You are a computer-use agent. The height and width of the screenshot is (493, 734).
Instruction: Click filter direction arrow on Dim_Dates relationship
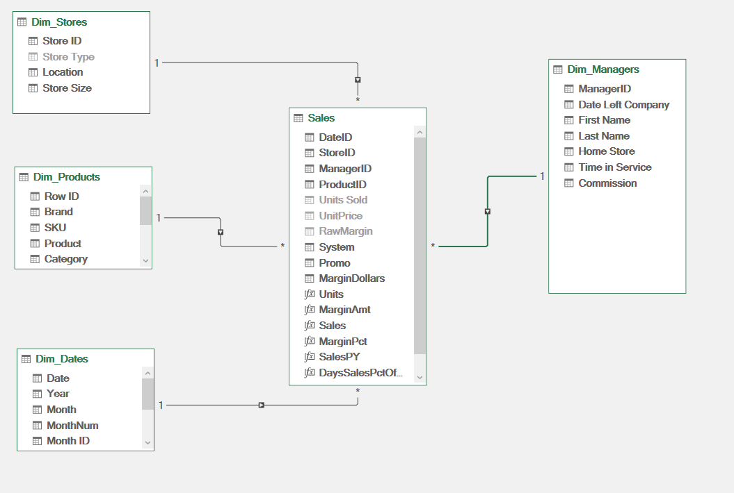(261, 405)
